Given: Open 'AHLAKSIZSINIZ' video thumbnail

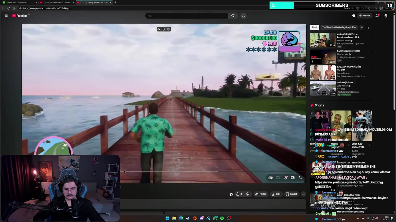Looking at the screenshot, I should [x=323, y=40].
